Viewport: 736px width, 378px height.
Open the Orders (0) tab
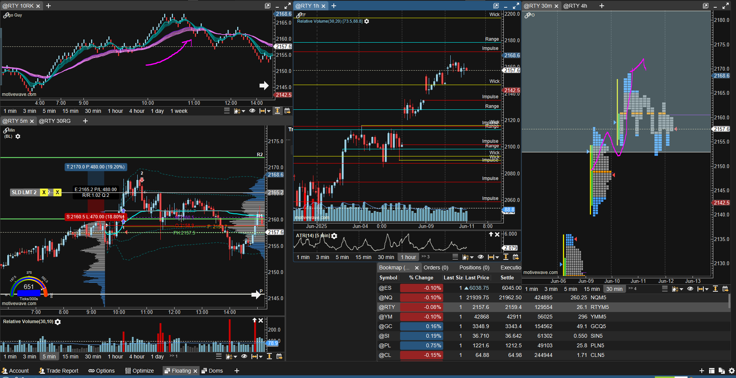436,267
